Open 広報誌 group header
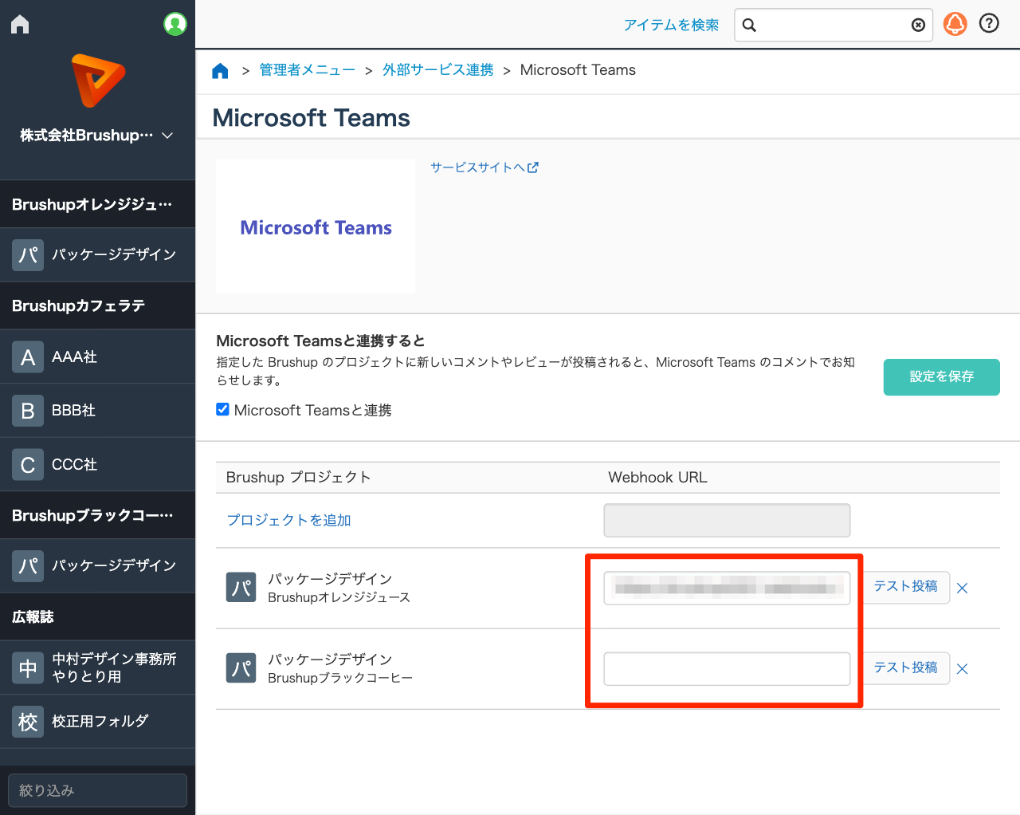 (97, 616)
